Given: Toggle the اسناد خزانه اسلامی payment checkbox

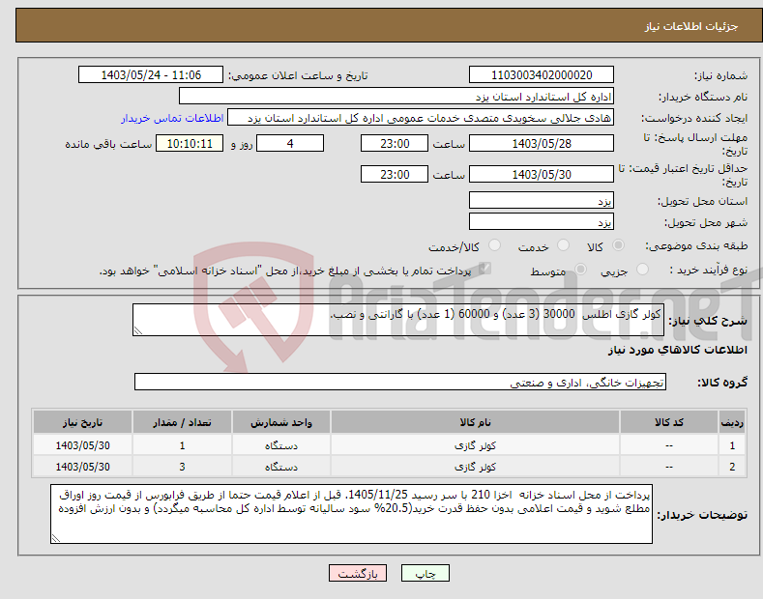Looking at the screenshot, I should (484, 269).
